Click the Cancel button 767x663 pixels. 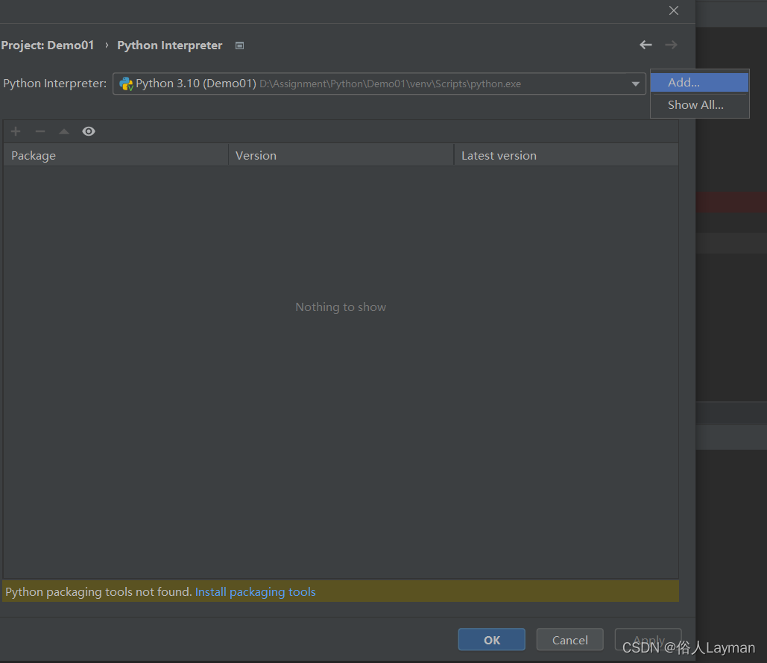coord(570,640)
